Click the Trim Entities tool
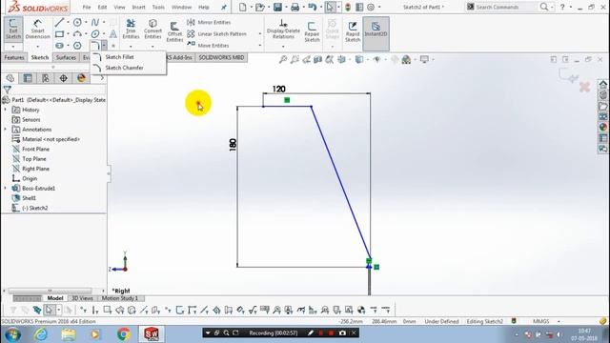The height and width of the screenshot is (343, 610). (131, 29)
